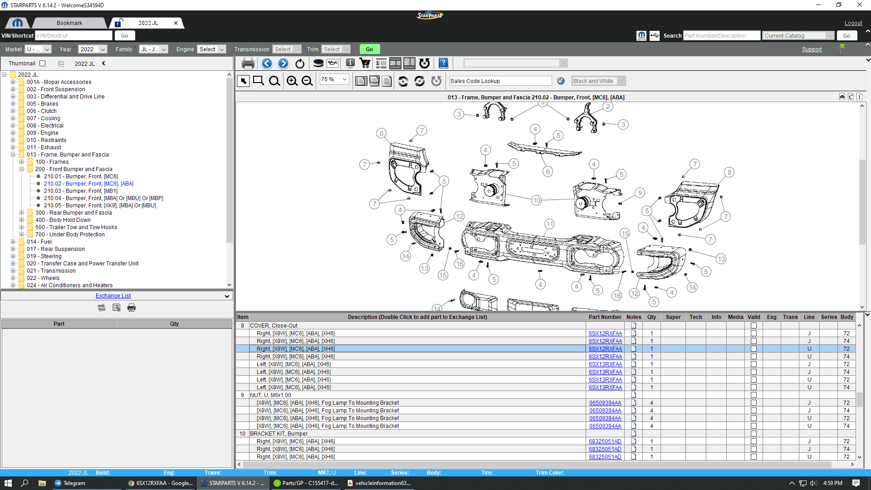The width and height of the screenshot is (871, 490).
Task: Open the Market dropdown
Action: coord(38,49)
